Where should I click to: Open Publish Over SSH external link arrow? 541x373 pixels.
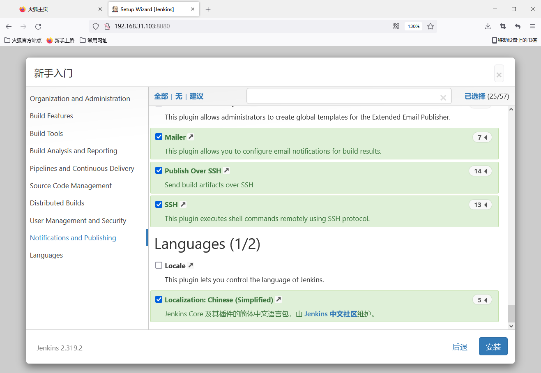click(x=226, y=170)
